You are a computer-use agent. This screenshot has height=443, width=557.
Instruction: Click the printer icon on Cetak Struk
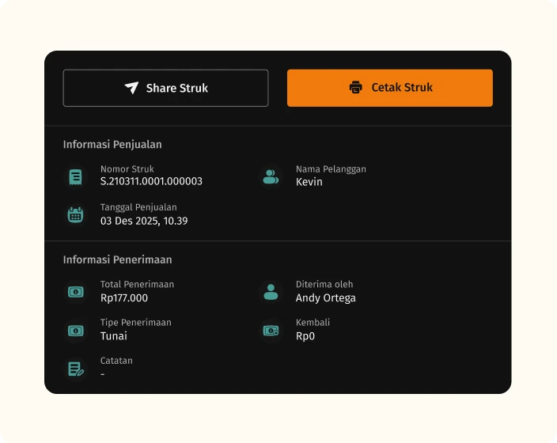pyautogui.click(x=356, y=88)
